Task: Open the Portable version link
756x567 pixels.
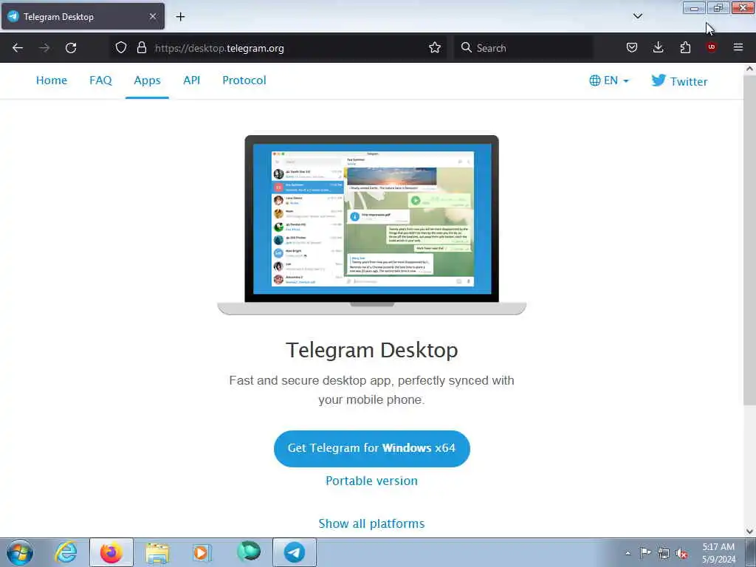Action: (372, 481)
